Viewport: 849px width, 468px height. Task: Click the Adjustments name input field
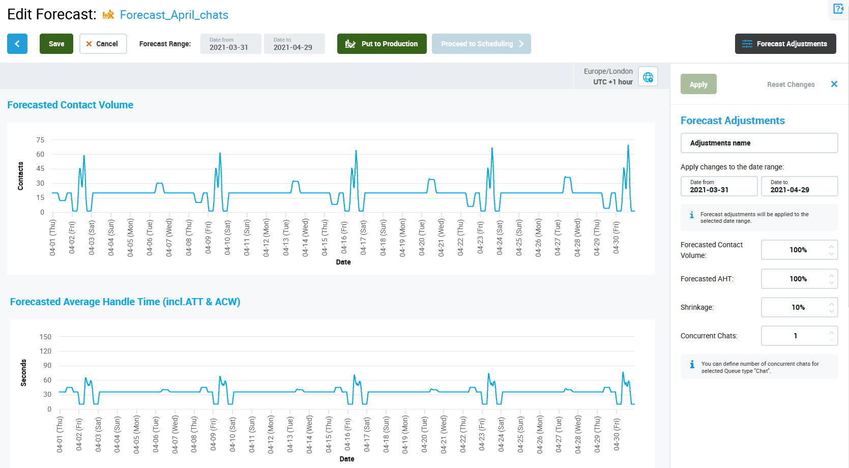tap(759, 143)
